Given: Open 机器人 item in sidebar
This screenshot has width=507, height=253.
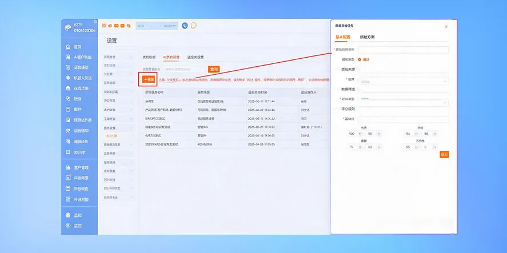Looking at the screenshot, I should point(78,78).
